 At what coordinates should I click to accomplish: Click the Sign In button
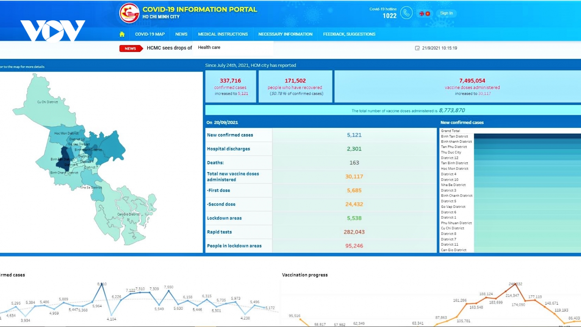pos(446,13)
